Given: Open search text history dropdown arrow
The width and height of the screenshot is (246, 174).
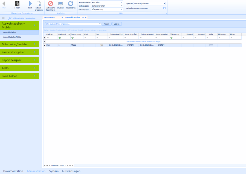Looking at the screenshot, I should point(100,24).
